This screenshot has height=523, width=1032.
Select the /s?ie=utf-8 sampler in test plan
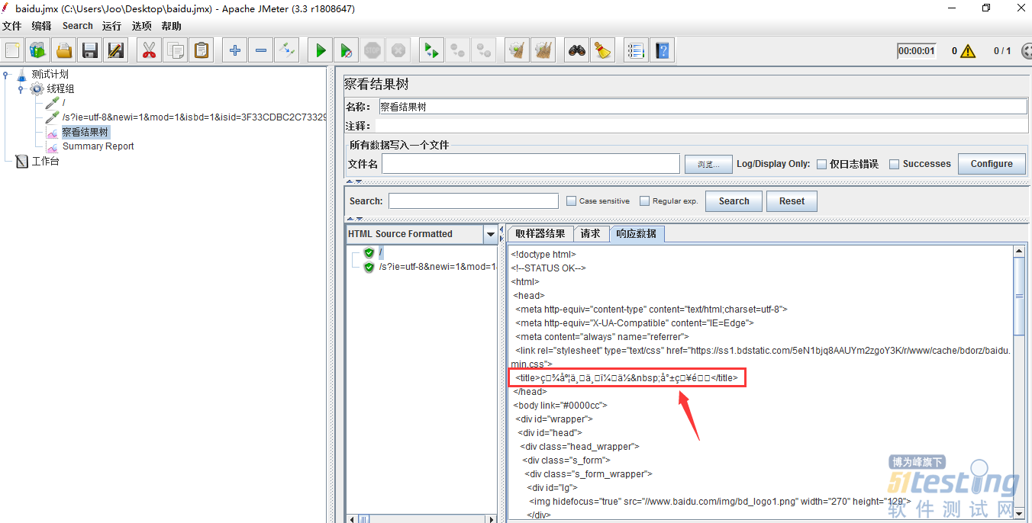(x=194, y=117)
